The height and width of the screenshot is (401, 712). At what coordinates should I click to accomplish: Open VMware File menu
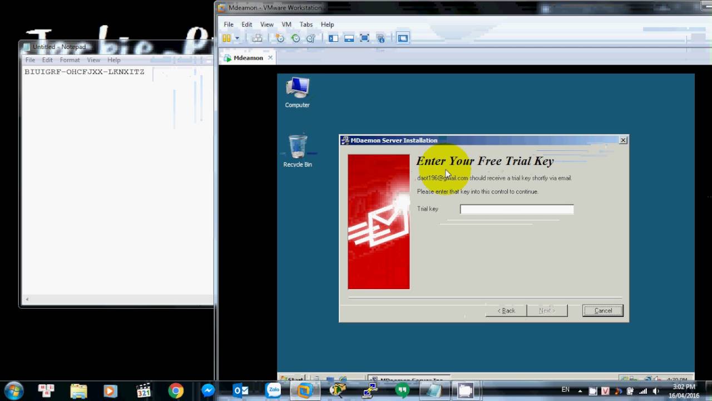229,25
